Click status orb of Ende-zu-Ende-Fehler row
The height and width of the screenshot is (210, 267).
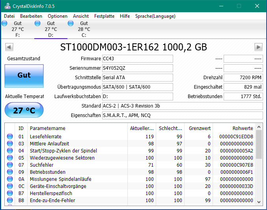point(10,200)
